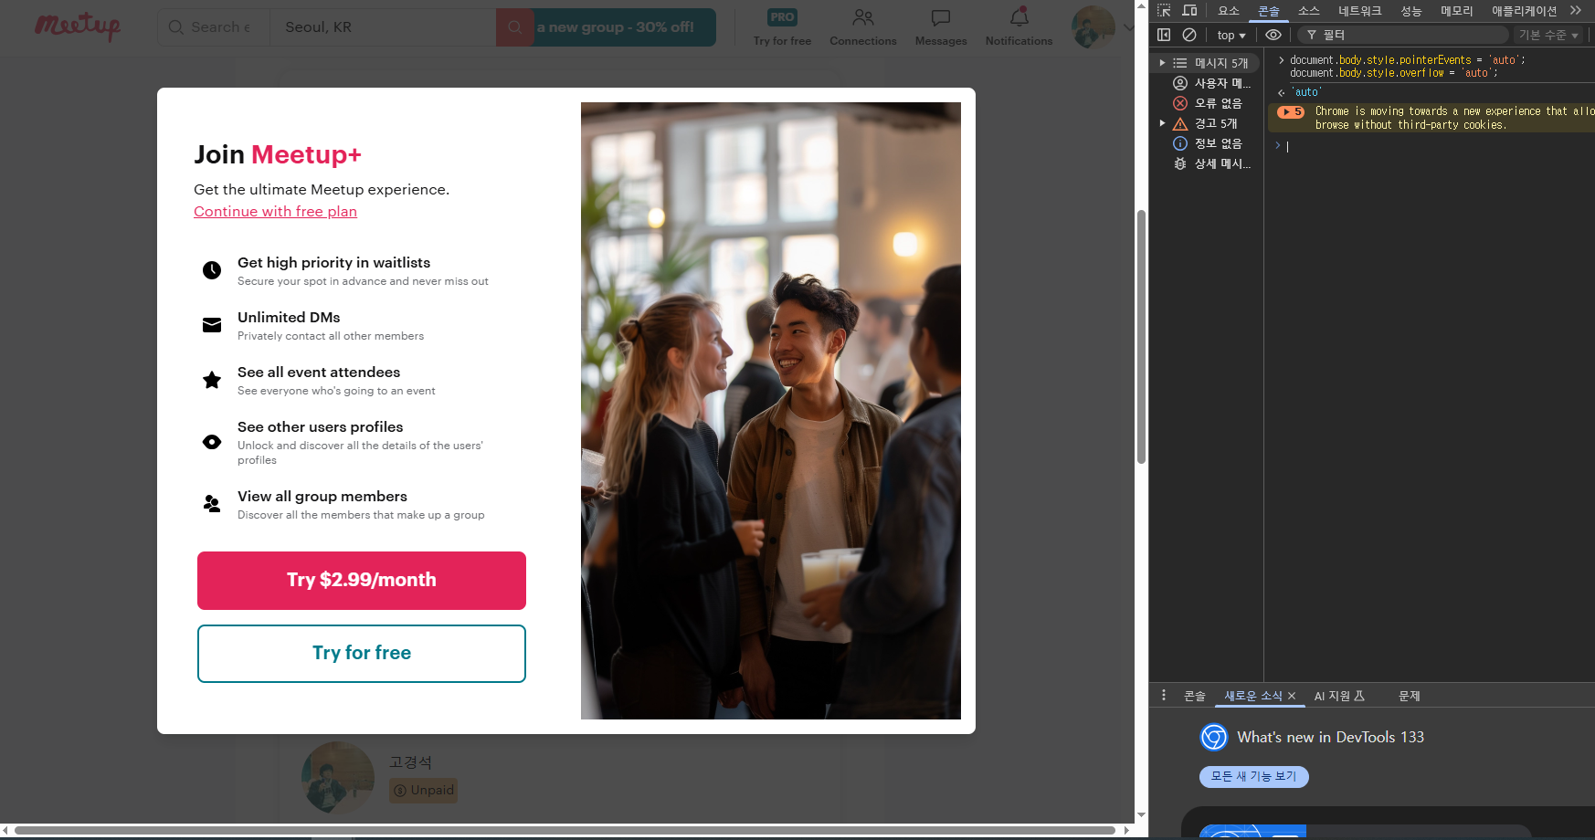The width and height of the screenshot is (1595, 840).
Task: Toggle DevTools device toolbar icon
Action: pyautogui.click(x=1189, y=11)
